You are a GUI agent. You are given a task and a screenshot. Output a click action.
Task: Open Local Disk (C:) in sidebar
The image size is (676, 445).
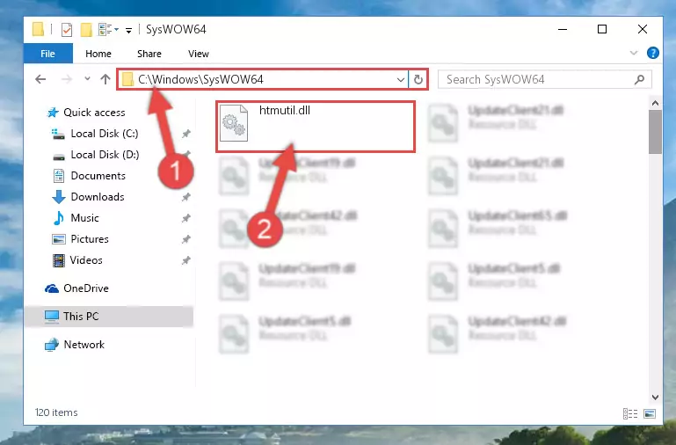(x=105, y=134)
